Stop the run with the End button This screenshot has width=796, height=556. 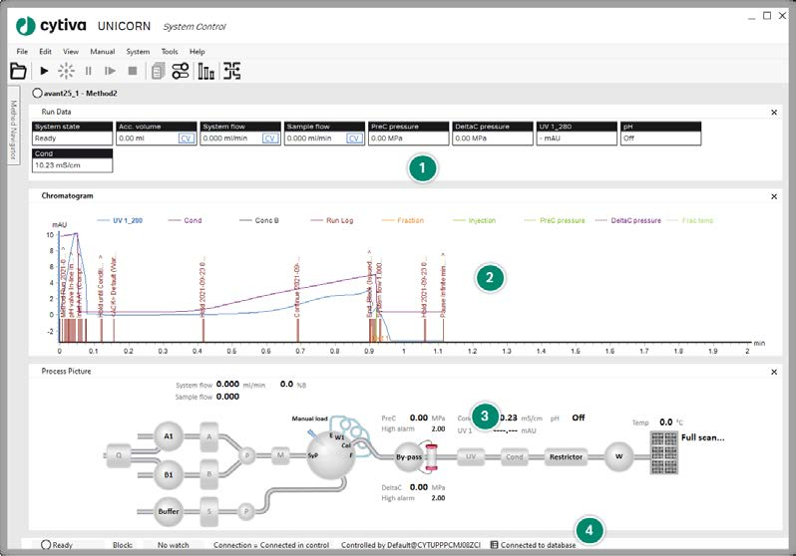coord(133,71)
